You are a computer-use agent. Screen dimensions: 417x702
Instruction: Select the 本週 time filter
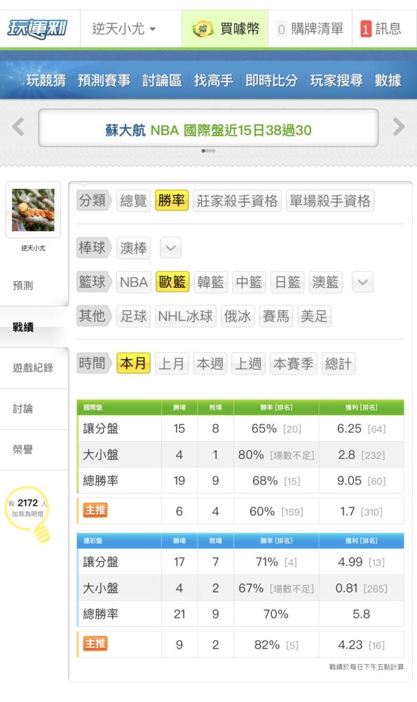210,363
